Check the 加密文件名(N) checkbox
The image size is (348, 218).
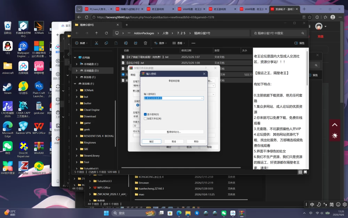click(145, 119)
